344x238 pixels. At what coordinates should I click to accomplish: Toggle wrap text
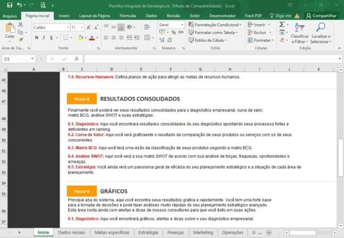click(x=147, y=27)
